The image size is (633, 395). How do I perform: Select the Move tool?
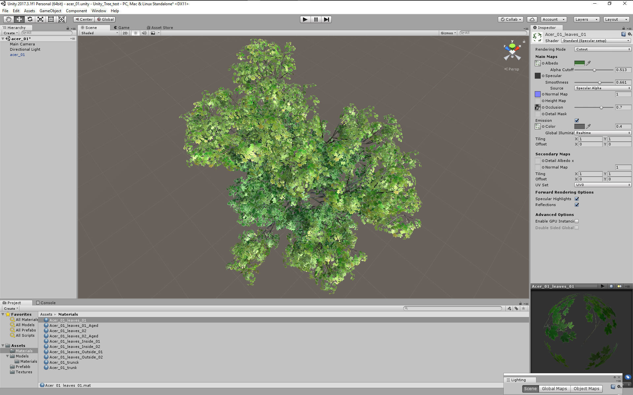[x=19, y=19]
